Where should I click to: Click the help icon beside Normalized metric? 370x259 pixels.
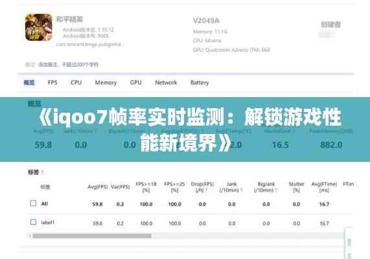click(294, 131)
